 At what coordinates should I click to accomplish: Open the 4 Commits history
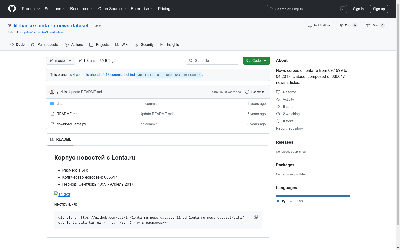pos(255,92)
